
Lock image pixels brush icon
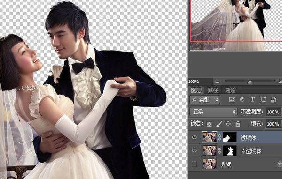click(x=219, y=124)
